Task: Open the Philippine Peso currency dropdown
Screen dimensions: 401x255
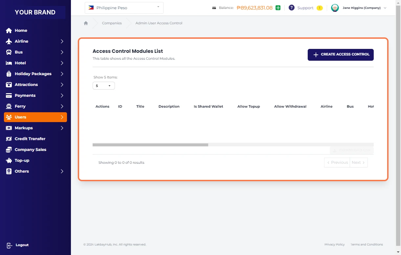Action: click(x=124, y=8)
